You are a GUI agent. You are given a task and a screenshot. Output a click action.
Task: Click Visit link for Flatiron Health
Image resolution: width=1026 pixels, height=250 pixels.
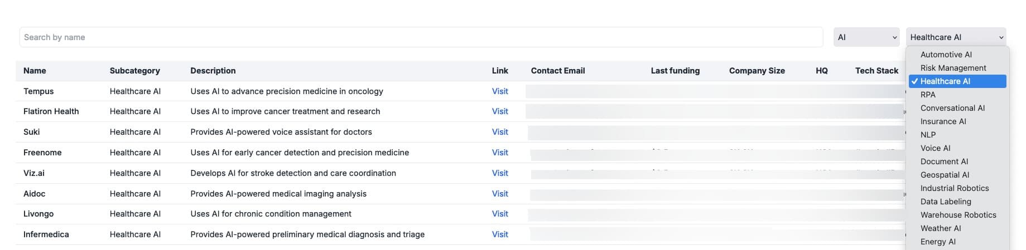(x=500, y=111)
